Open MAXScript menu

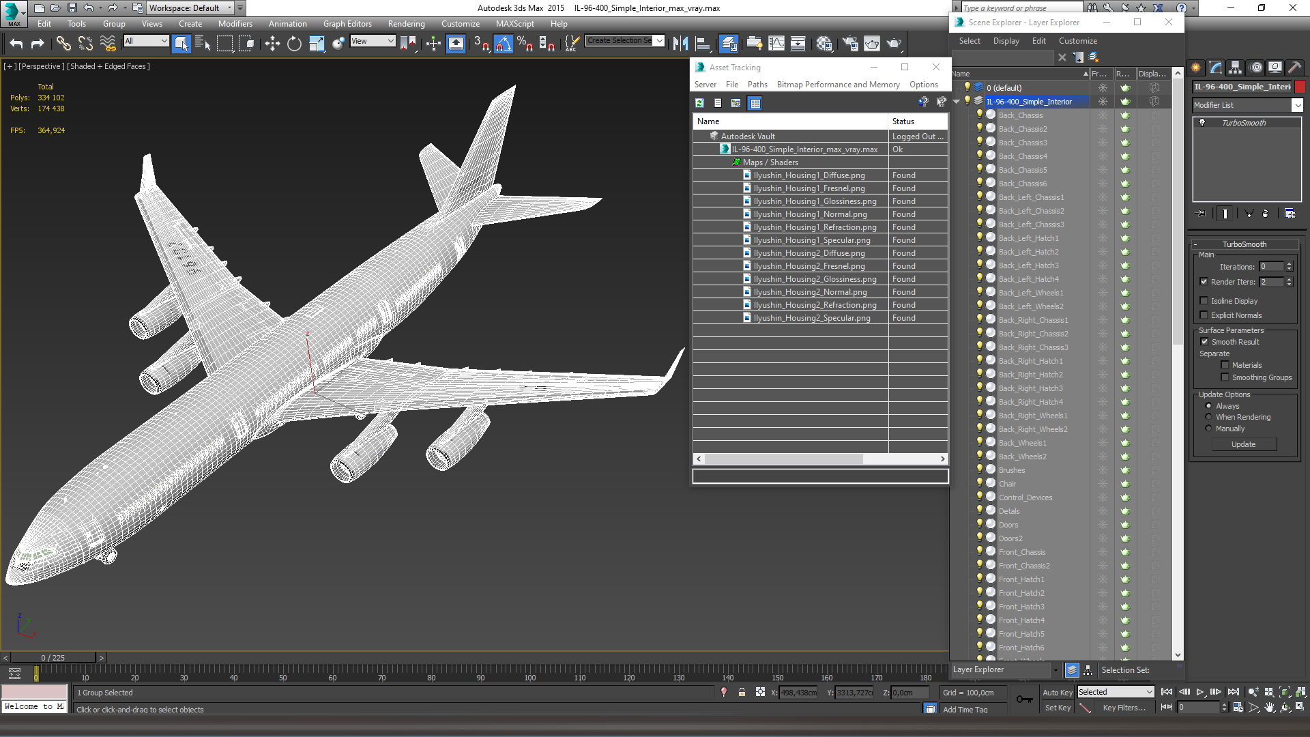[x=515, y=24]
